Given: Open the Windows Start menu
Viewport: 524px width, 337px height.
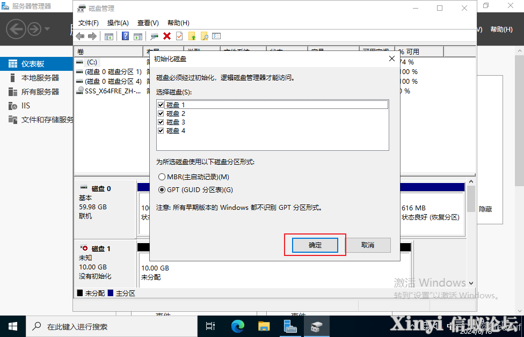Looking at the screenshot, I should 13,326.
